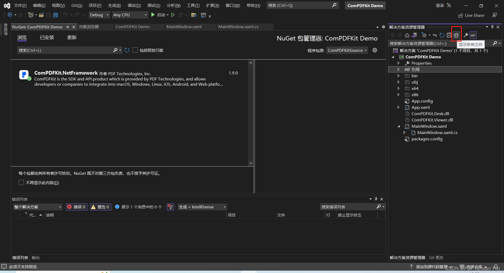Click the document tabs settings gear icon
Screen dimensions: 504x273
click(383, 27)
